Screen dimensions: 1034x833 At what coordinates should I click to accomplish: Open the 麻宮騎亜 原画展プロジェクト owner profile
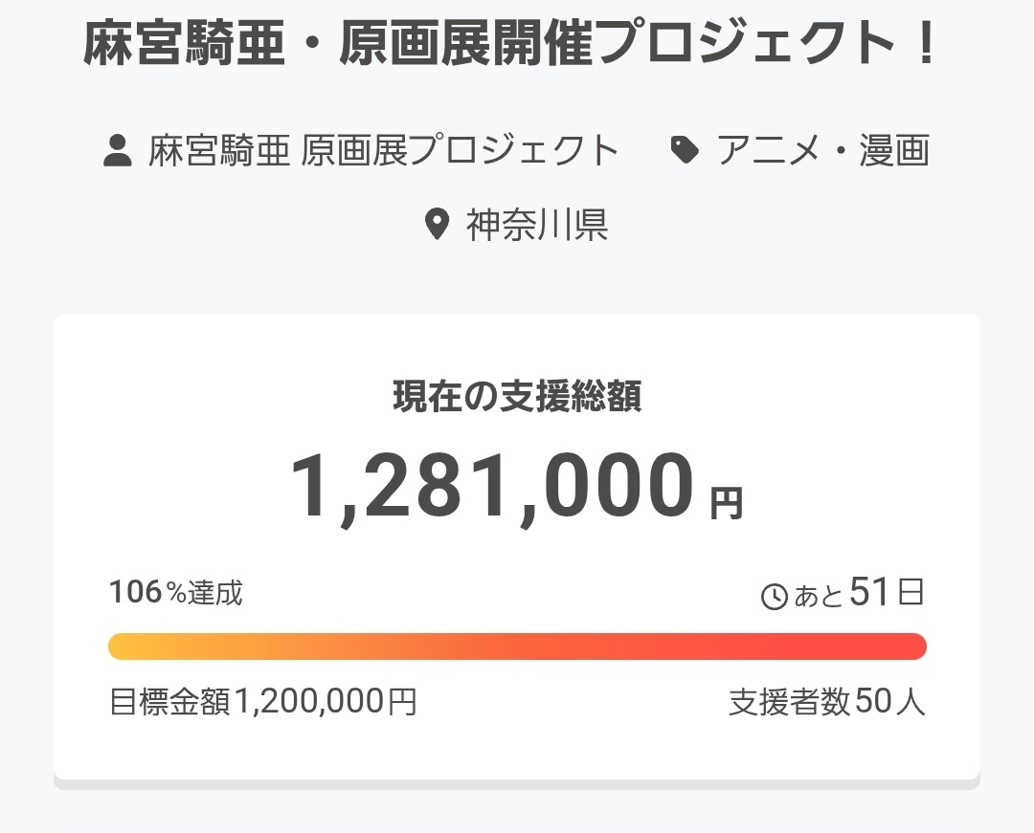[x=383, y=151]
